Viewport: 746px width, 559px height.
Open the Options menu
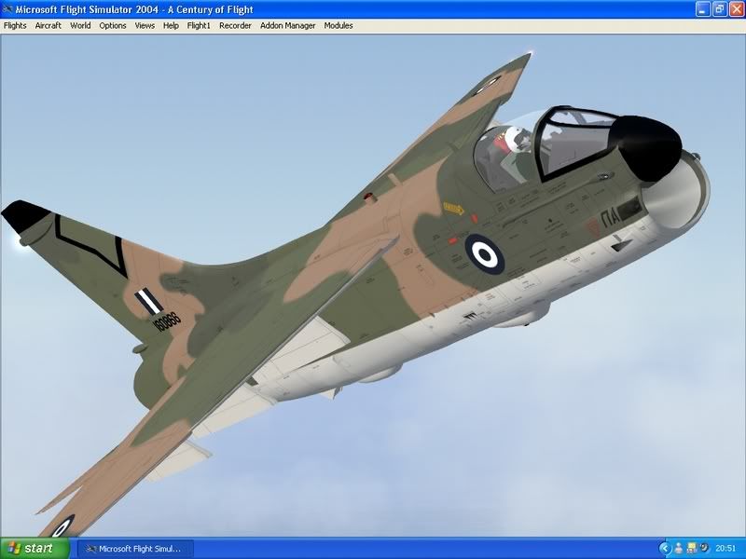pos(112,26)
